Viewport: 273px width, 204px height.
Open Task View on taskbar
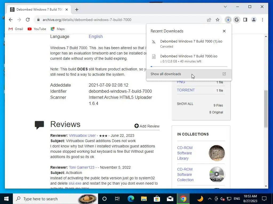117,199
